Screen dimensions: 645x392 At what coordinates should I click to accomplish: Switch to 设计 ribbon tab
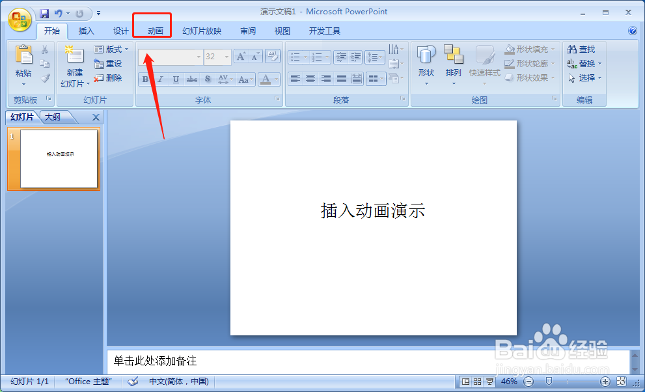121,31
